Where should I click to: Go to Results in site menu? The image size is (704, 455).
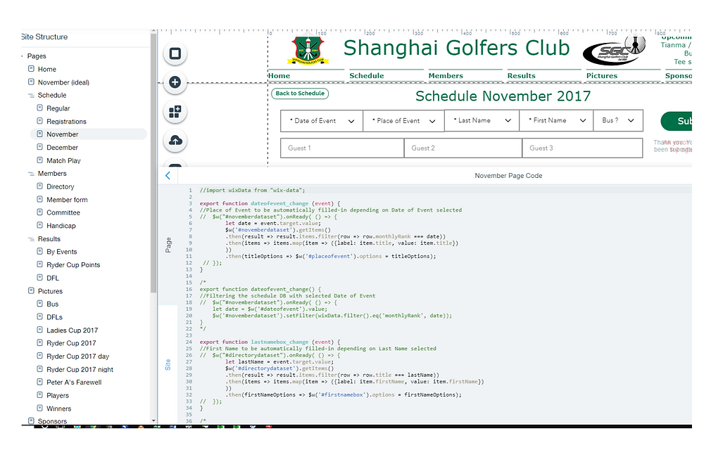coord(521,75)
